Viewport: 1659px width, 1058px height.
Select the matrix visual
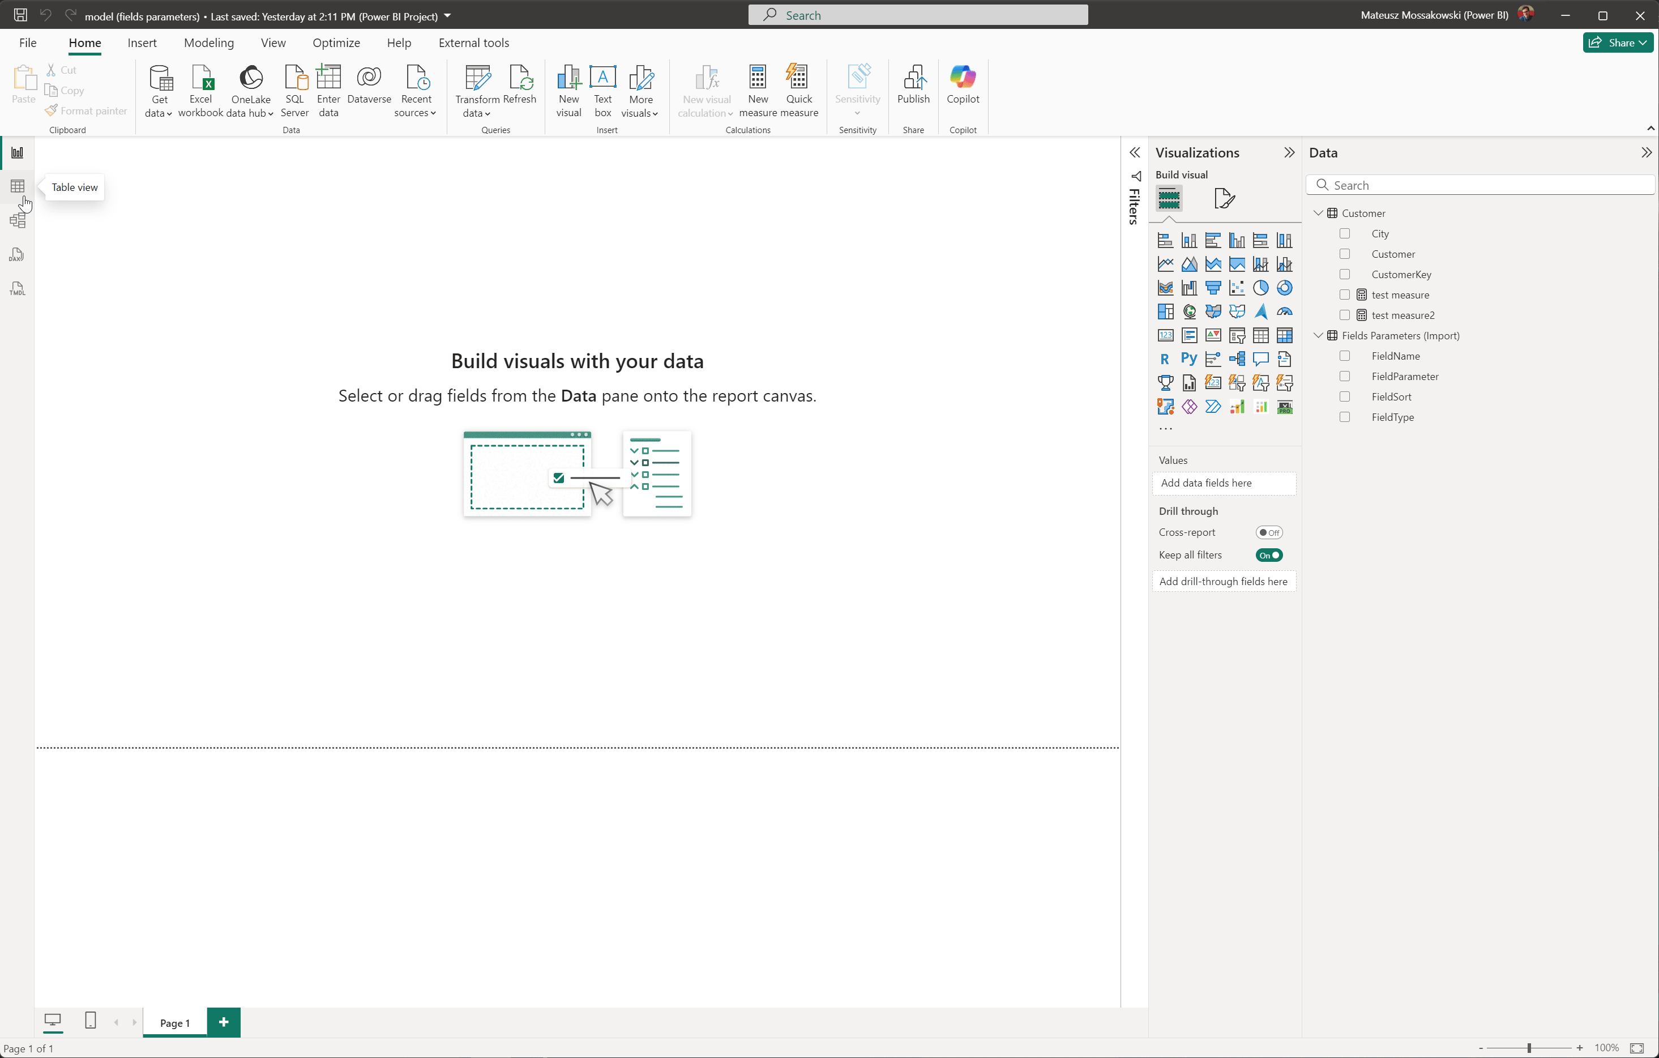point(1285,336)
